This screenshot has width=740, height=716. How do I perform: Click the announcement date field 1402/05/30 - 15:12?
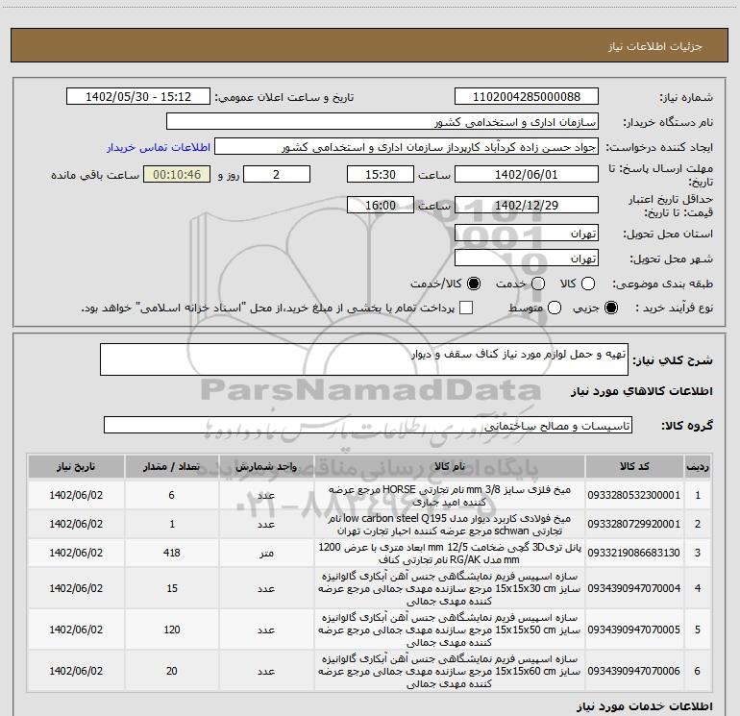(x=138, y=96)
